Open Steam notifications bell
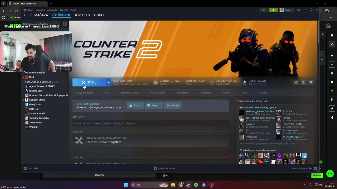 (273, 10)
